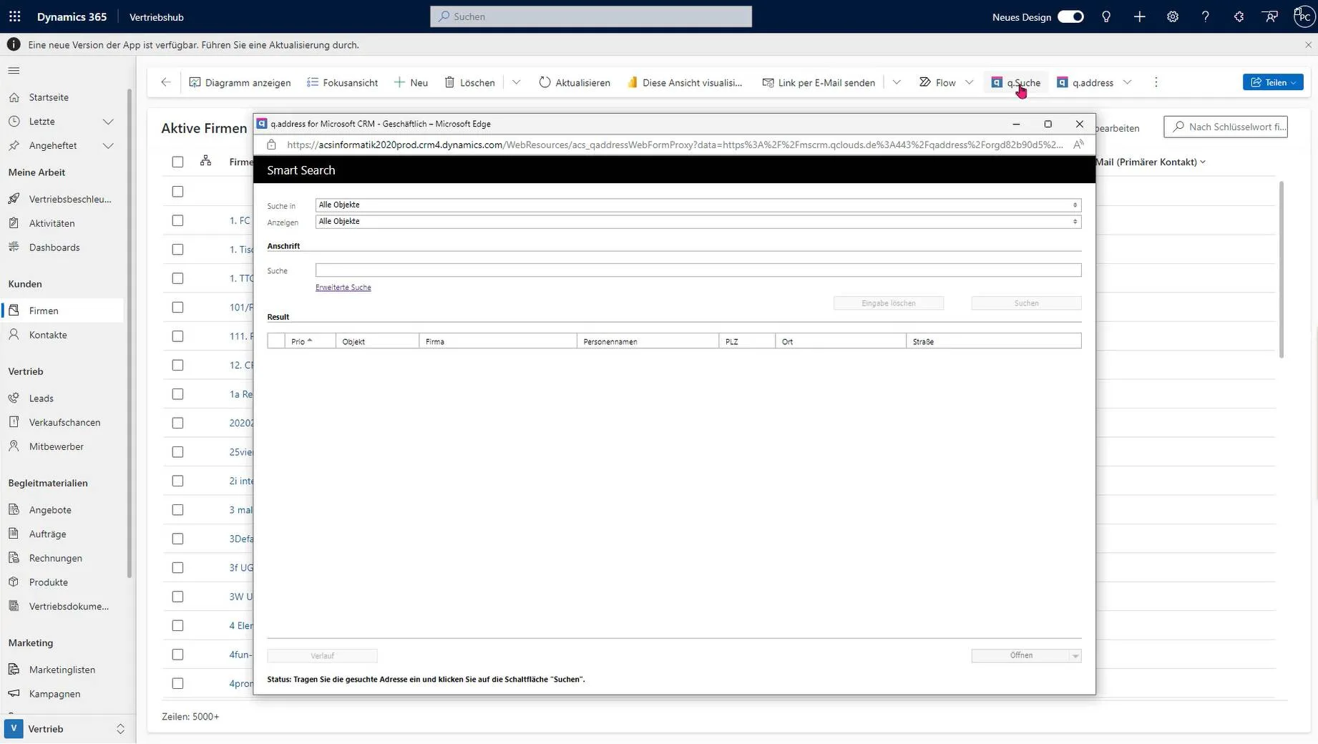Click the Nach Schlüsselwort filtern field
This screenshot has width=1318, height=744.
point(1226,127)
